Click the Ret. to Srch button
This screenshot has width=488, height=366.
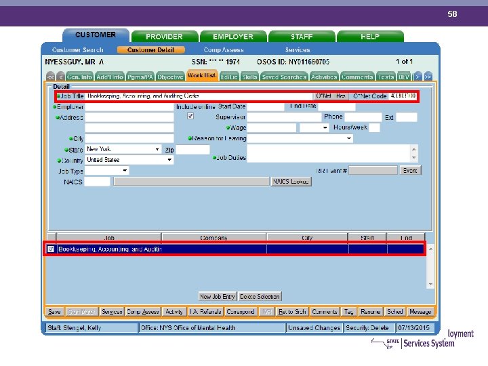293,312
